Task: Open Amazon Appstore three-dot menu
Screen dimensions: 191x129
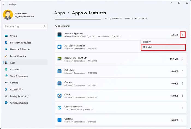Action: (183, 35)
